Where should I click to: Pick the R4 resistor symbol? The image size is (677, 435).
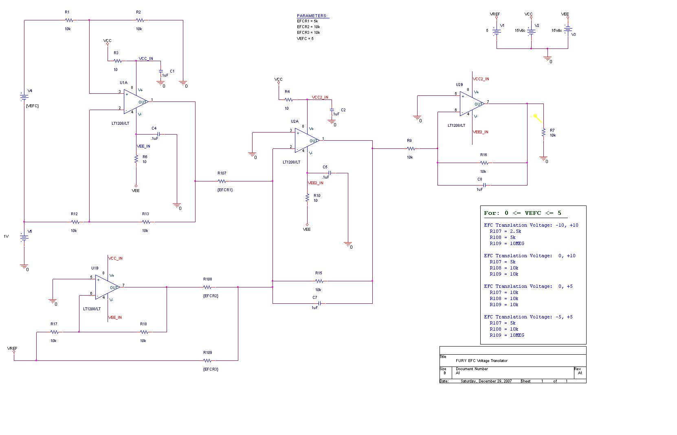pyautogui.click(x=288, y=99)
